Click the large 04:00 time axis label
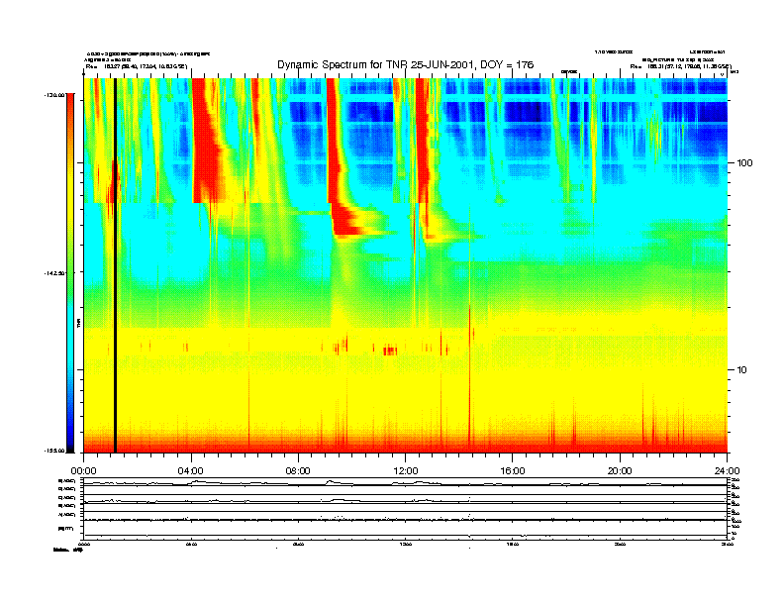 pos(190,471)
